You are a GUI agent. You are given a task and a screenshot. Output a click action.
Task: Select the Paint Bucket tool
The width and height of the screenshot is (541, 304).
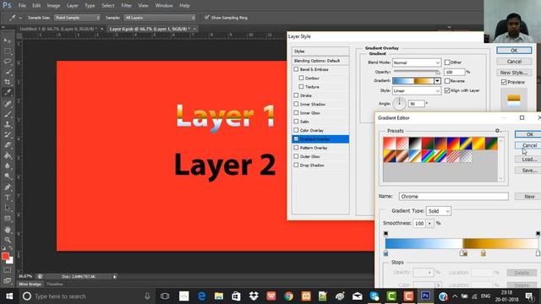(8, 155)
